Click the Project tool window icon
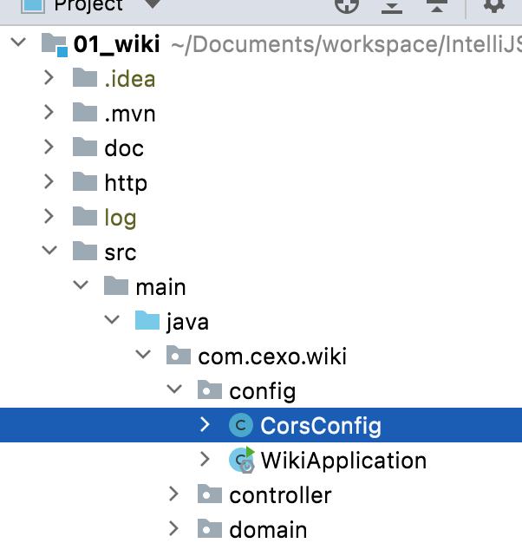Viewport: 522px width, 543px height. pos(33,6)
